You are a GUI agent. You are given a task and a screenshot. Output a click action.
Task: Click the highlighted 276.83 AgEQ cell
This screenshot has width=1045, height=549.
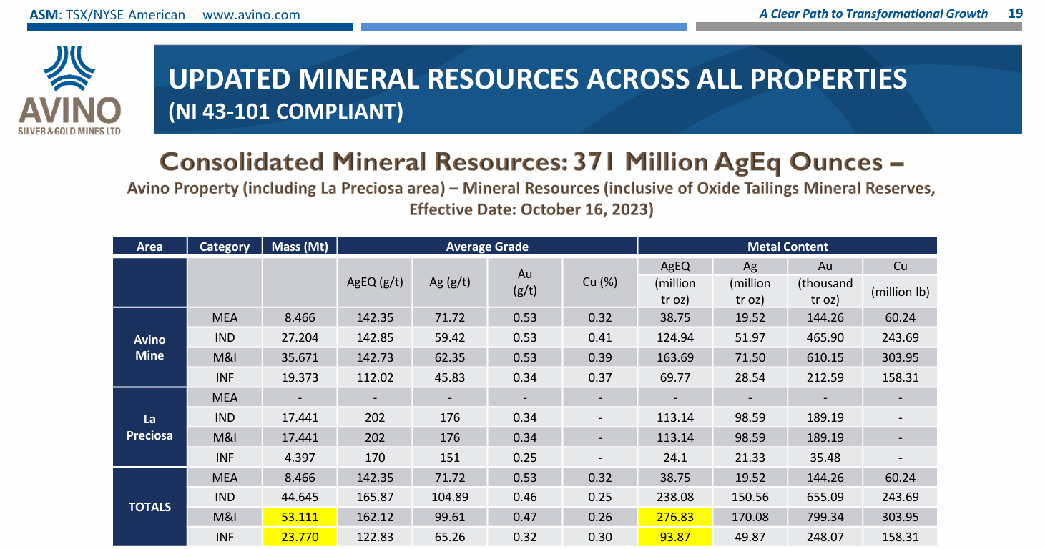tap(674, 517)
